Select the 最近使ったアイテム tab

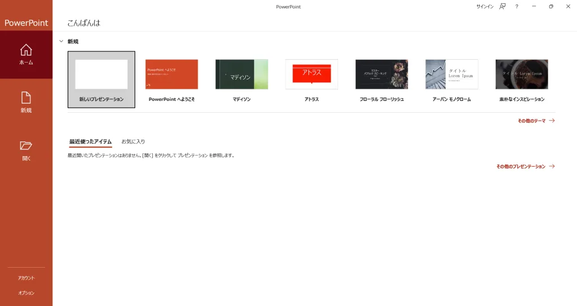(x=90, y=141)
